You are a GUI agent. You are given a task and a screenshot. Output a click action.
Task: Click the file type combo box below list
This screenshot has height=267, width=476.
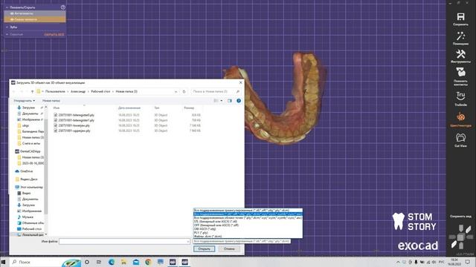click(242, 241)
